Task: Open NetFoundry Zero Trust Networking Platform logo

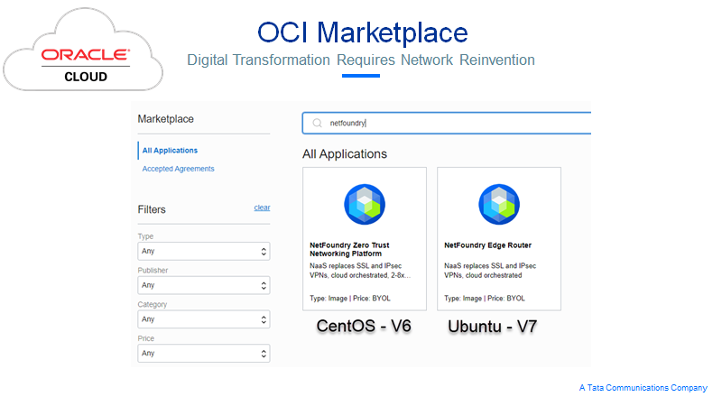Action: (365, 205)
